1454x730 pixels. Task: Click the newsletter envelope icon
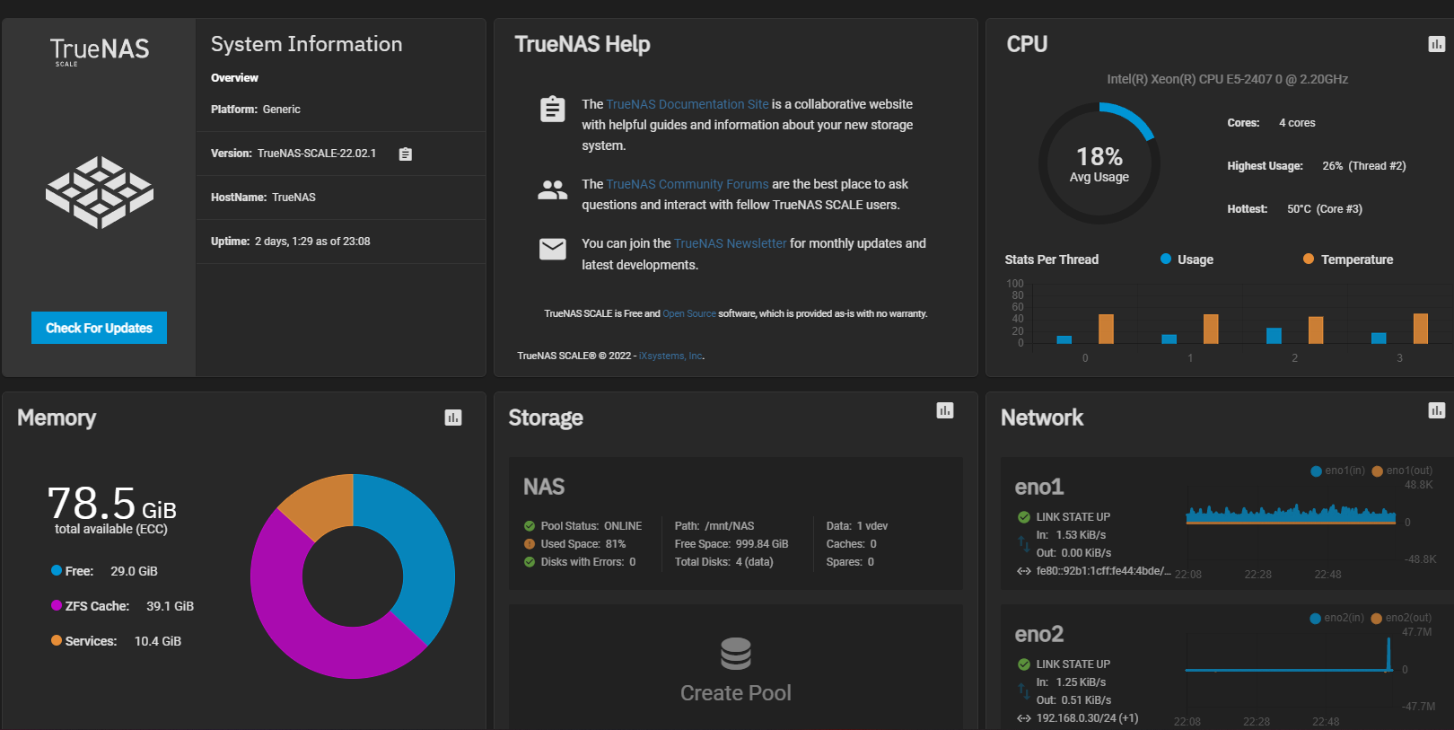(x=553, y=249)
